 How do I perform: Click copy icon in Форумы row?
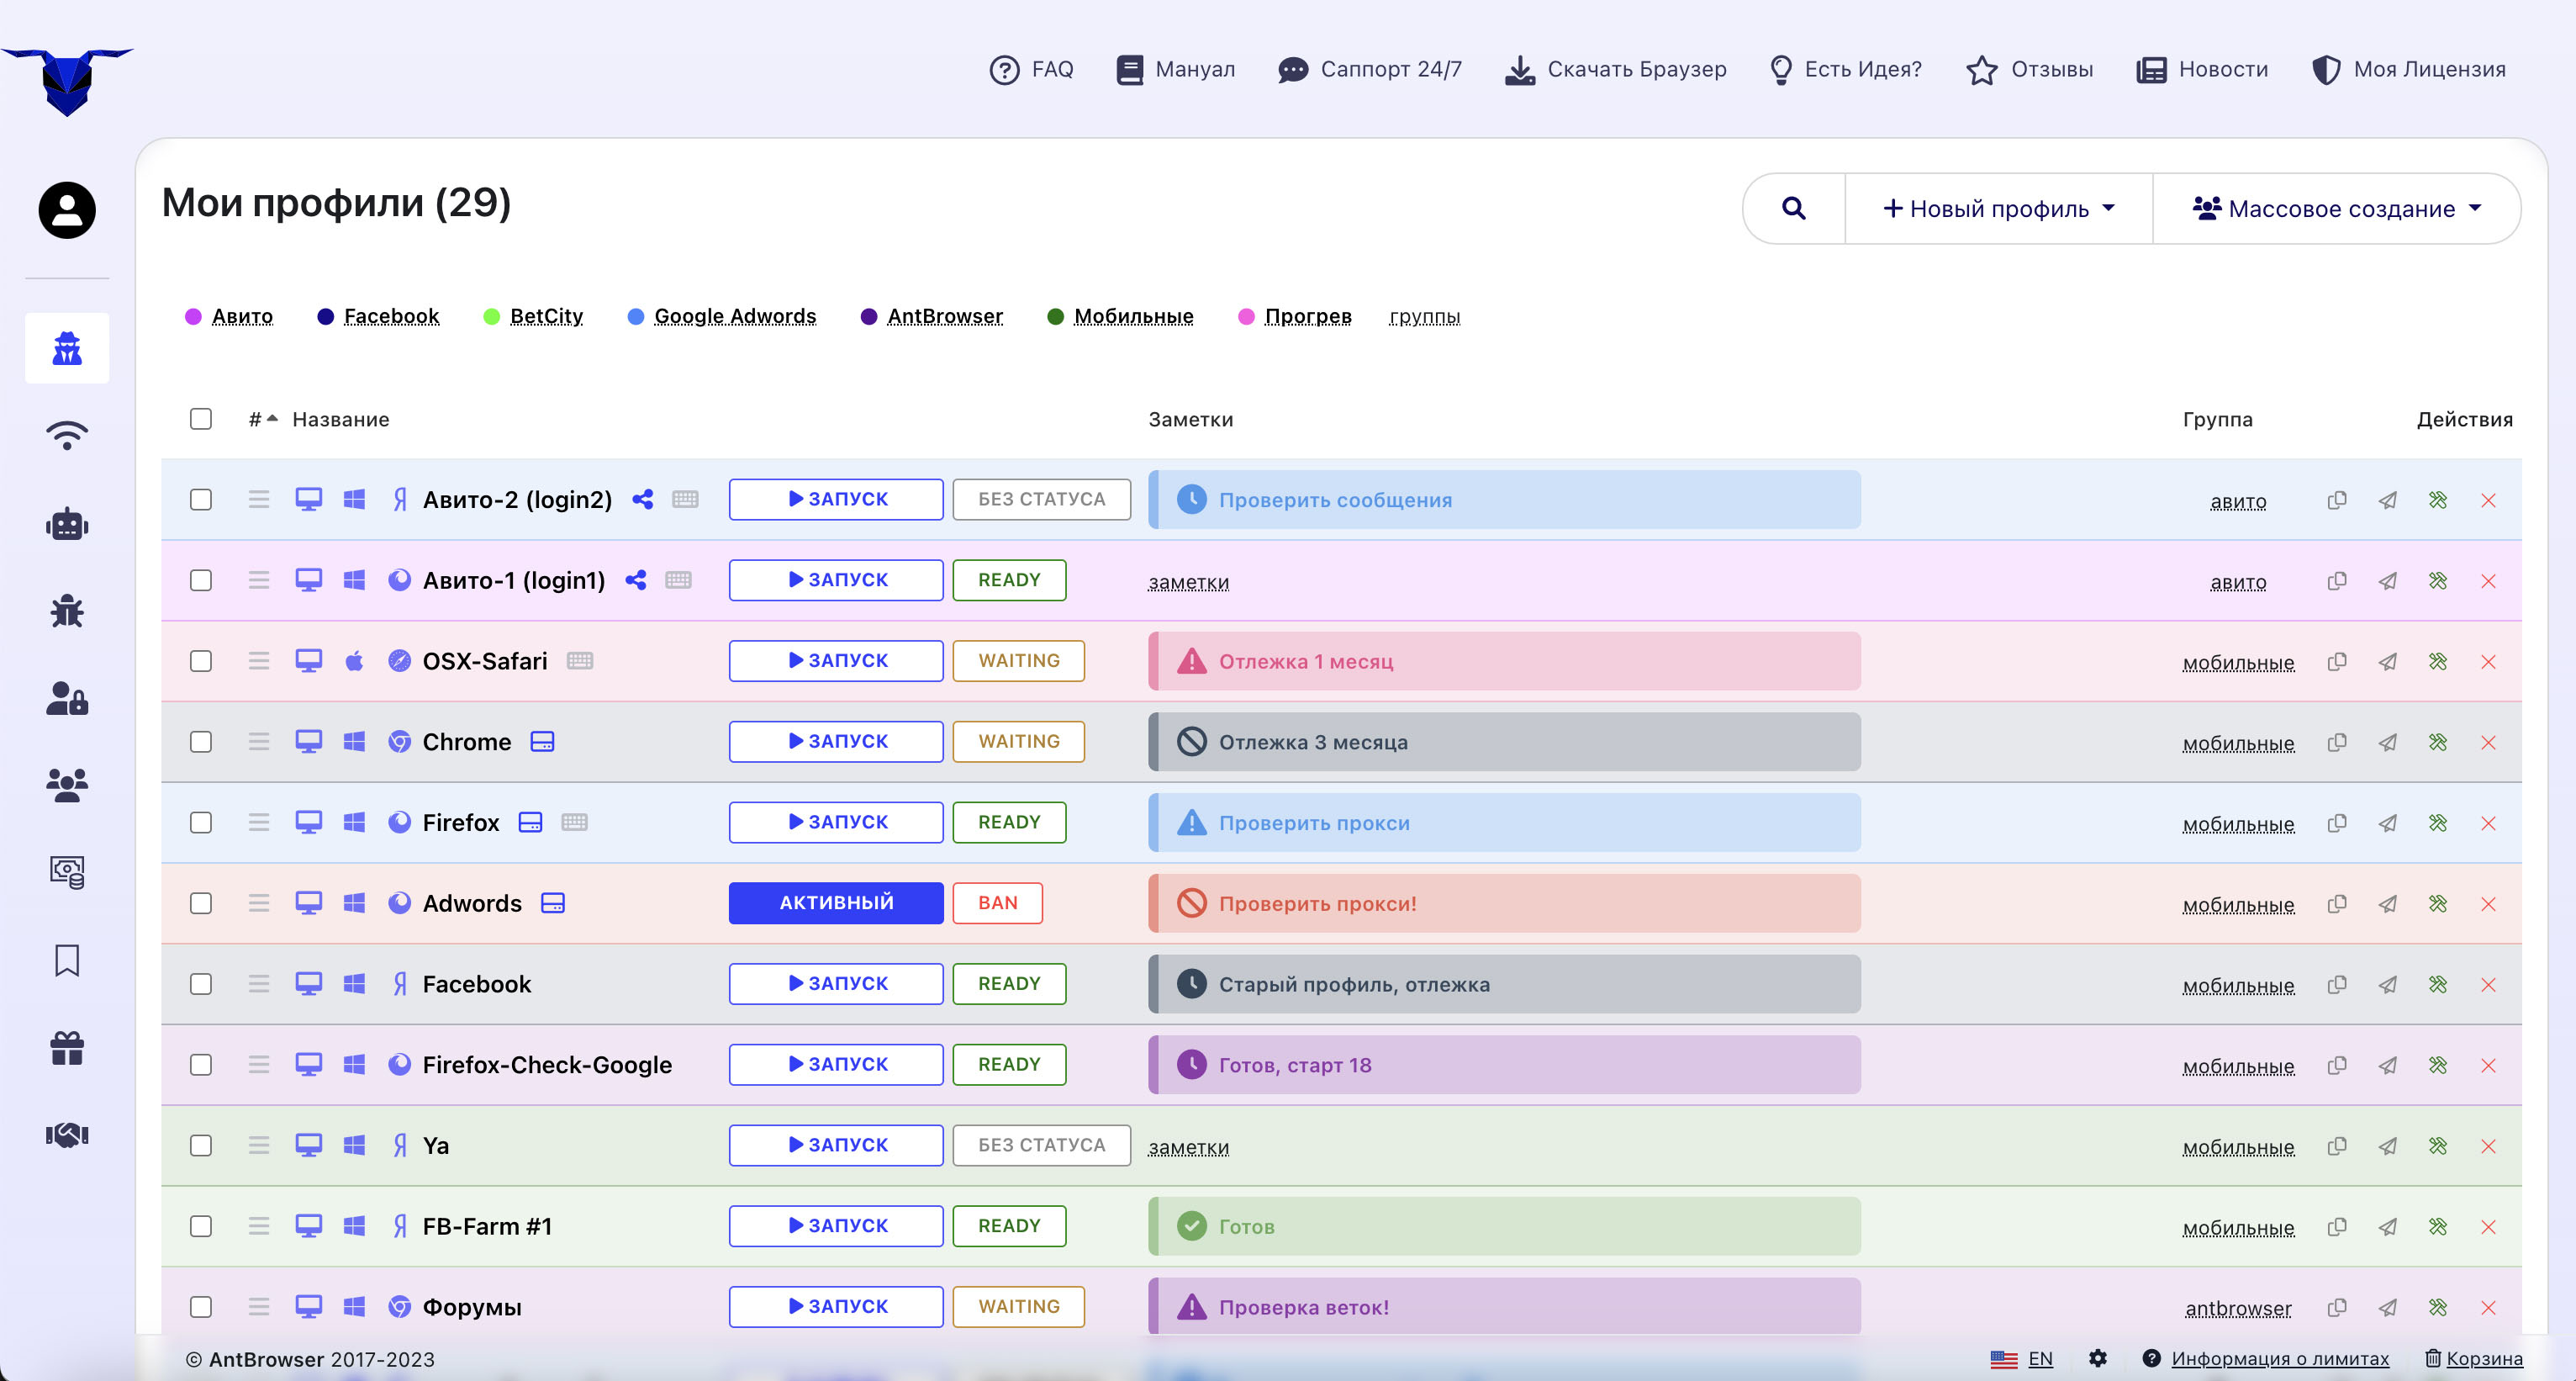click(x=2337, y=1307)
